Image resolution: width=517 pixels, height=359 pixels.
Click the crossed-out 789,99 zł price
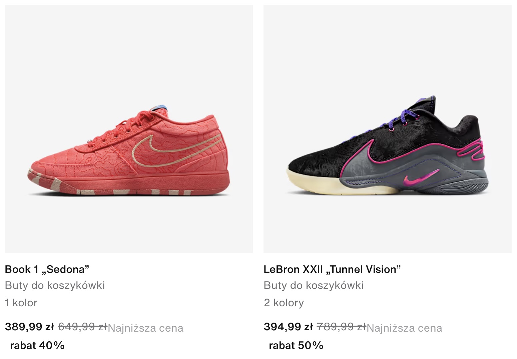(x=341, y=327)
